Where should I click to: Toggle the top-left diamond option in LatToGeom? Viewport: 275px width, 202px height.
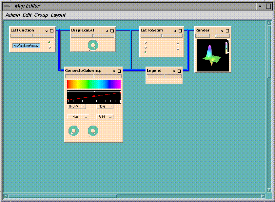tap(146, 43)
